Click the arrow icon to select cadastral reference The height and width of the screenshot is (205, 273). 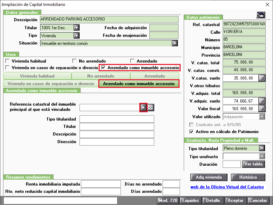[143, 107]
